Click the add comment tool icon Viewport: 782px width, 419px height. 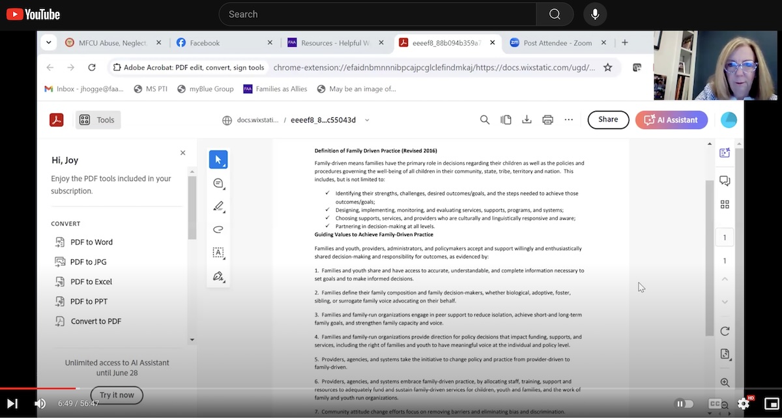[218, 184]
